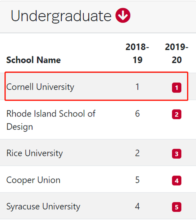The height and width of the screenshot is (220, 196).
Task: Select the 2019-20 column header
Action: point(176,53)
